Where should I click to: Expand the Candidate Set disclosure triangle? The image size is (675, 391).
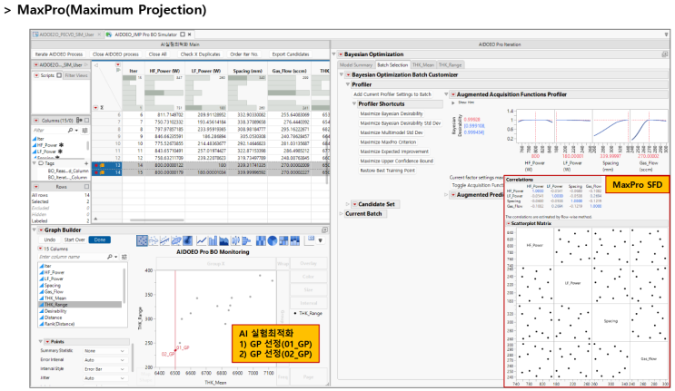point(348,204)
